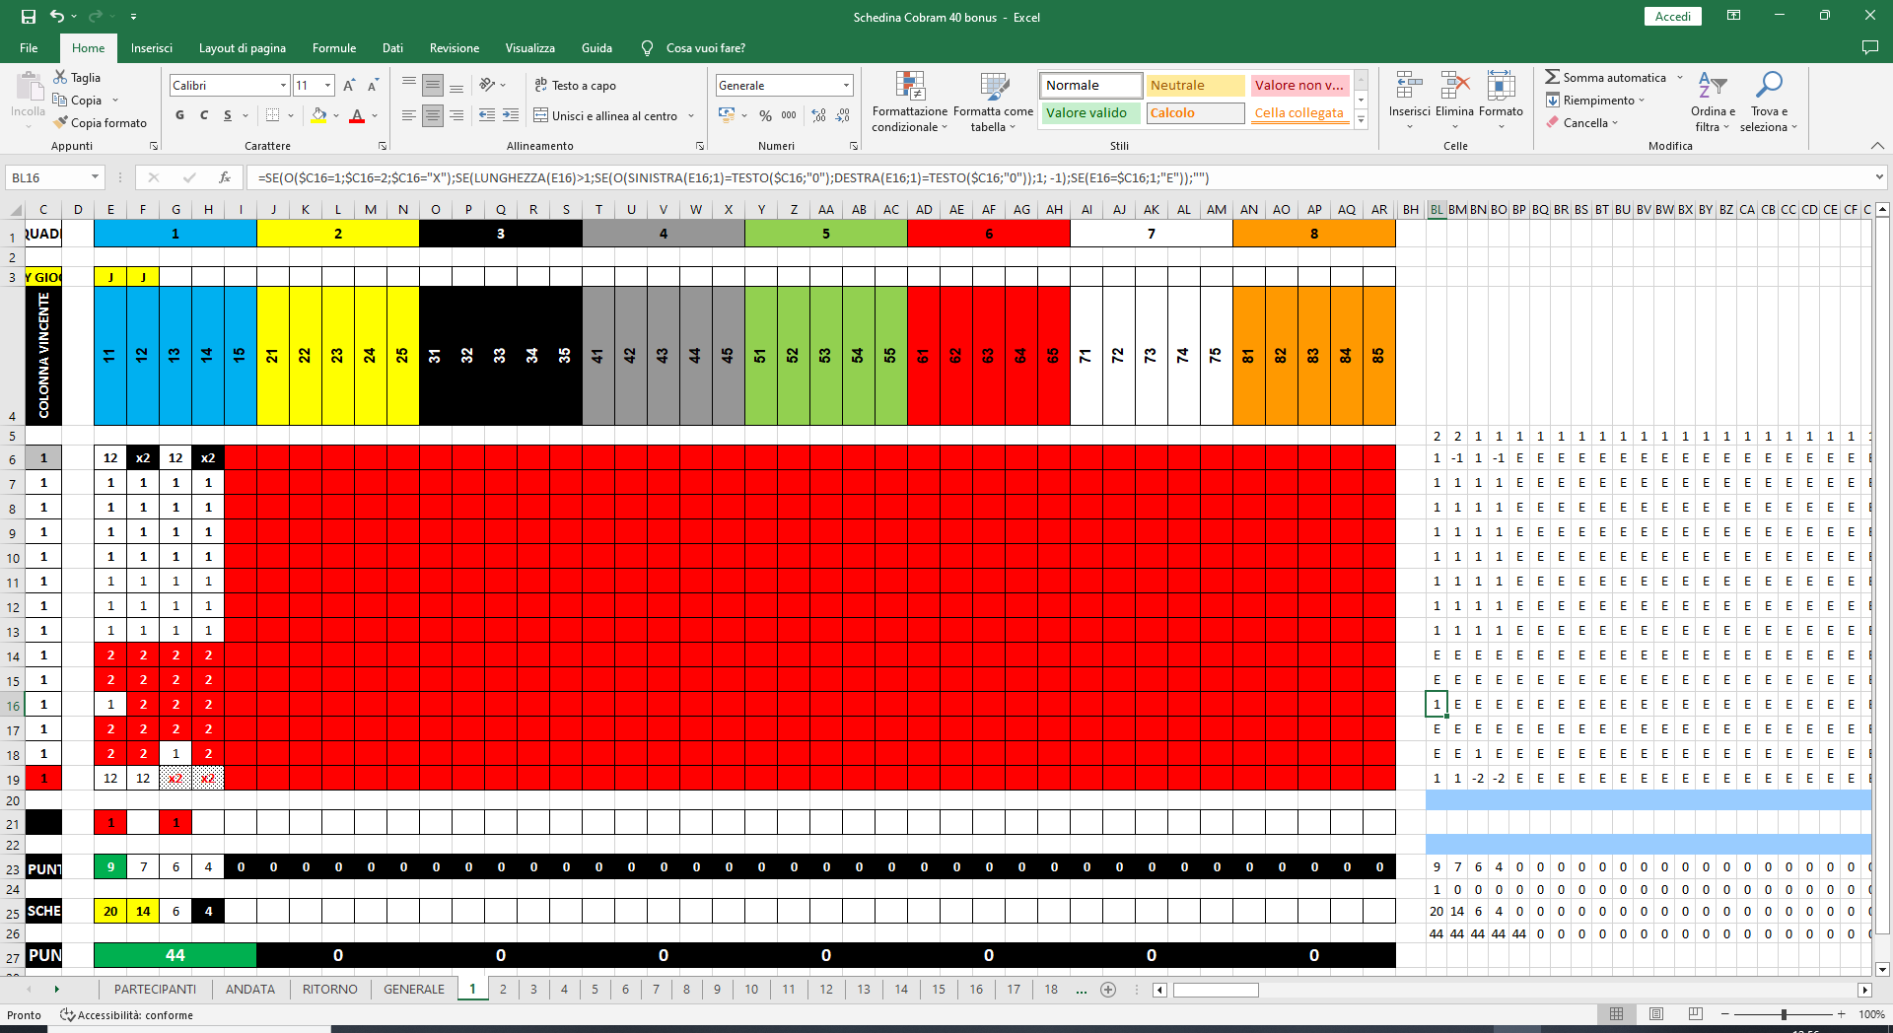This screenshot has width=1893, height=1033.
Task: Expand the Name Box dropdown
Action: (95, 177)
